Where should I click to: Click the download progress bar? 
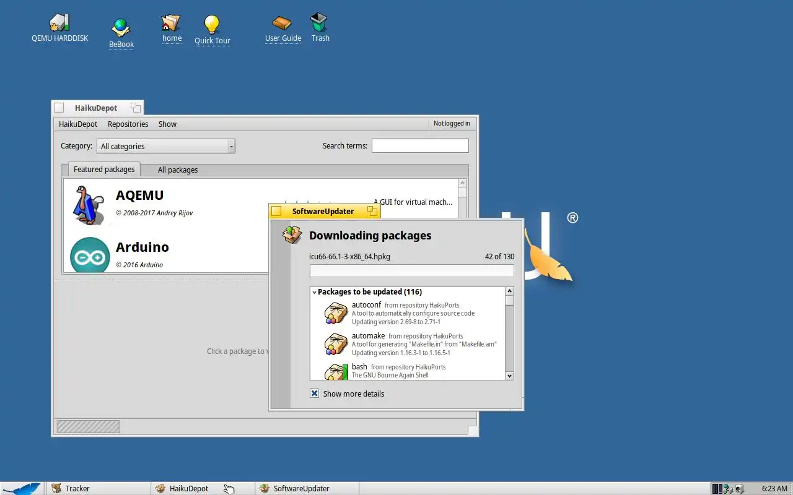(x=411, y=271)
